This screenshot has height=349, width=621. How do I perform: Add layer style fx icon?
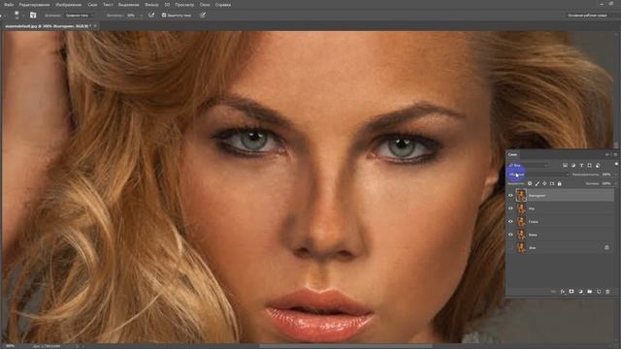563,292
